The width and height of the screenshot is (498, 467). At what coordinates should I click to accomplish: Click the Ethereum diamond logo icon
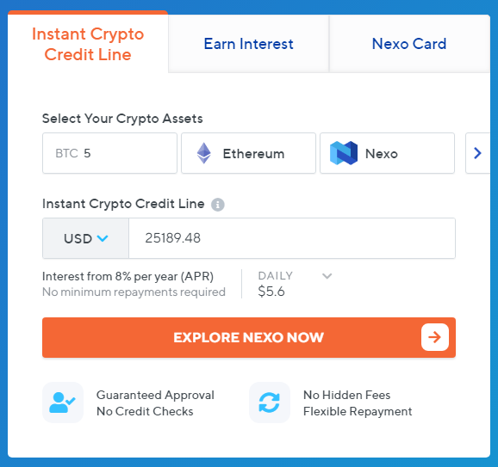click(204, 153)
